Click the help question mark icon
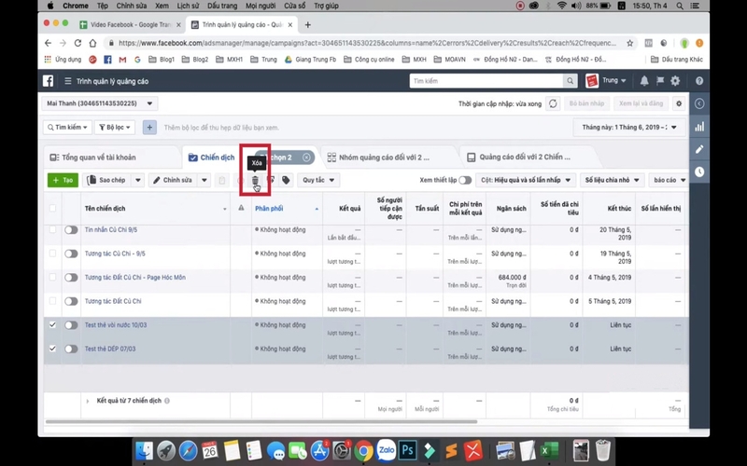747x466 pixels. [698, 81]
